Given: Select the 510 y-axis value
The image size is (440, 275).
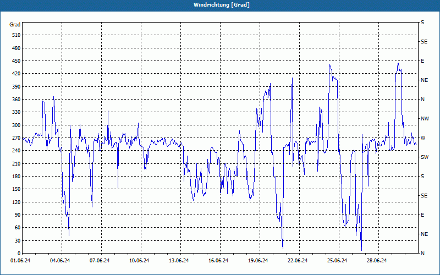Looking at the screenshot, I should pyautogui.click(x=16, y=35).
